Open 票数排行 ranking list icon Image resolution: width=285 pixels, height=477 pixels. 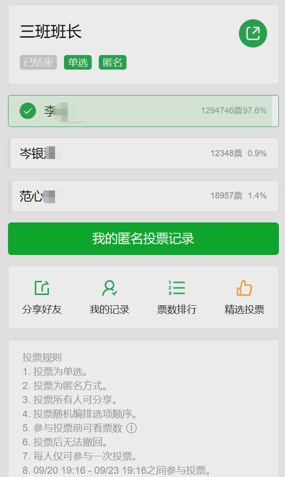tap(177, 288)
